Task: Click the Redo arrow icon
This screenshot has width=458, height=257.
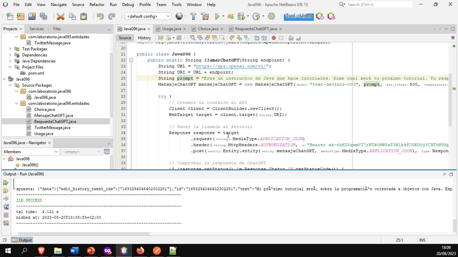Action: (x=112, y=16)
